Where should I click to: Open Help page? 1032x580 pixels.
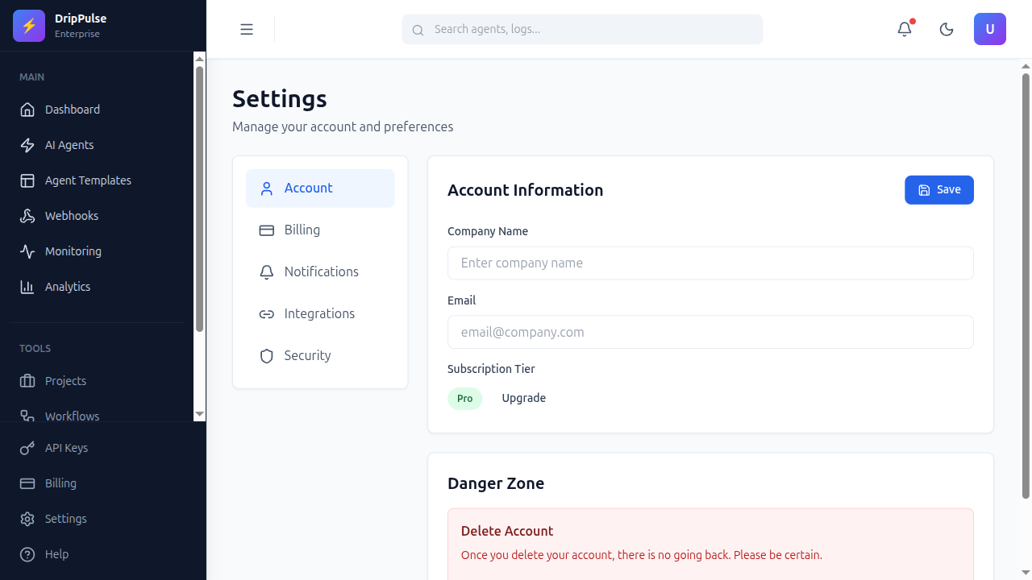pos(103,554)
